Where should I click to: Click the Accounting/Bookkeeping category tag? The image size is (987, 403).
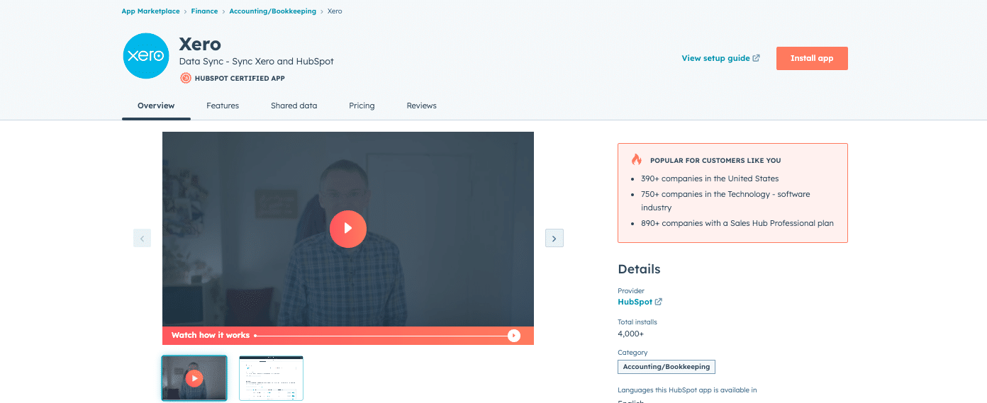pos(667,367)
